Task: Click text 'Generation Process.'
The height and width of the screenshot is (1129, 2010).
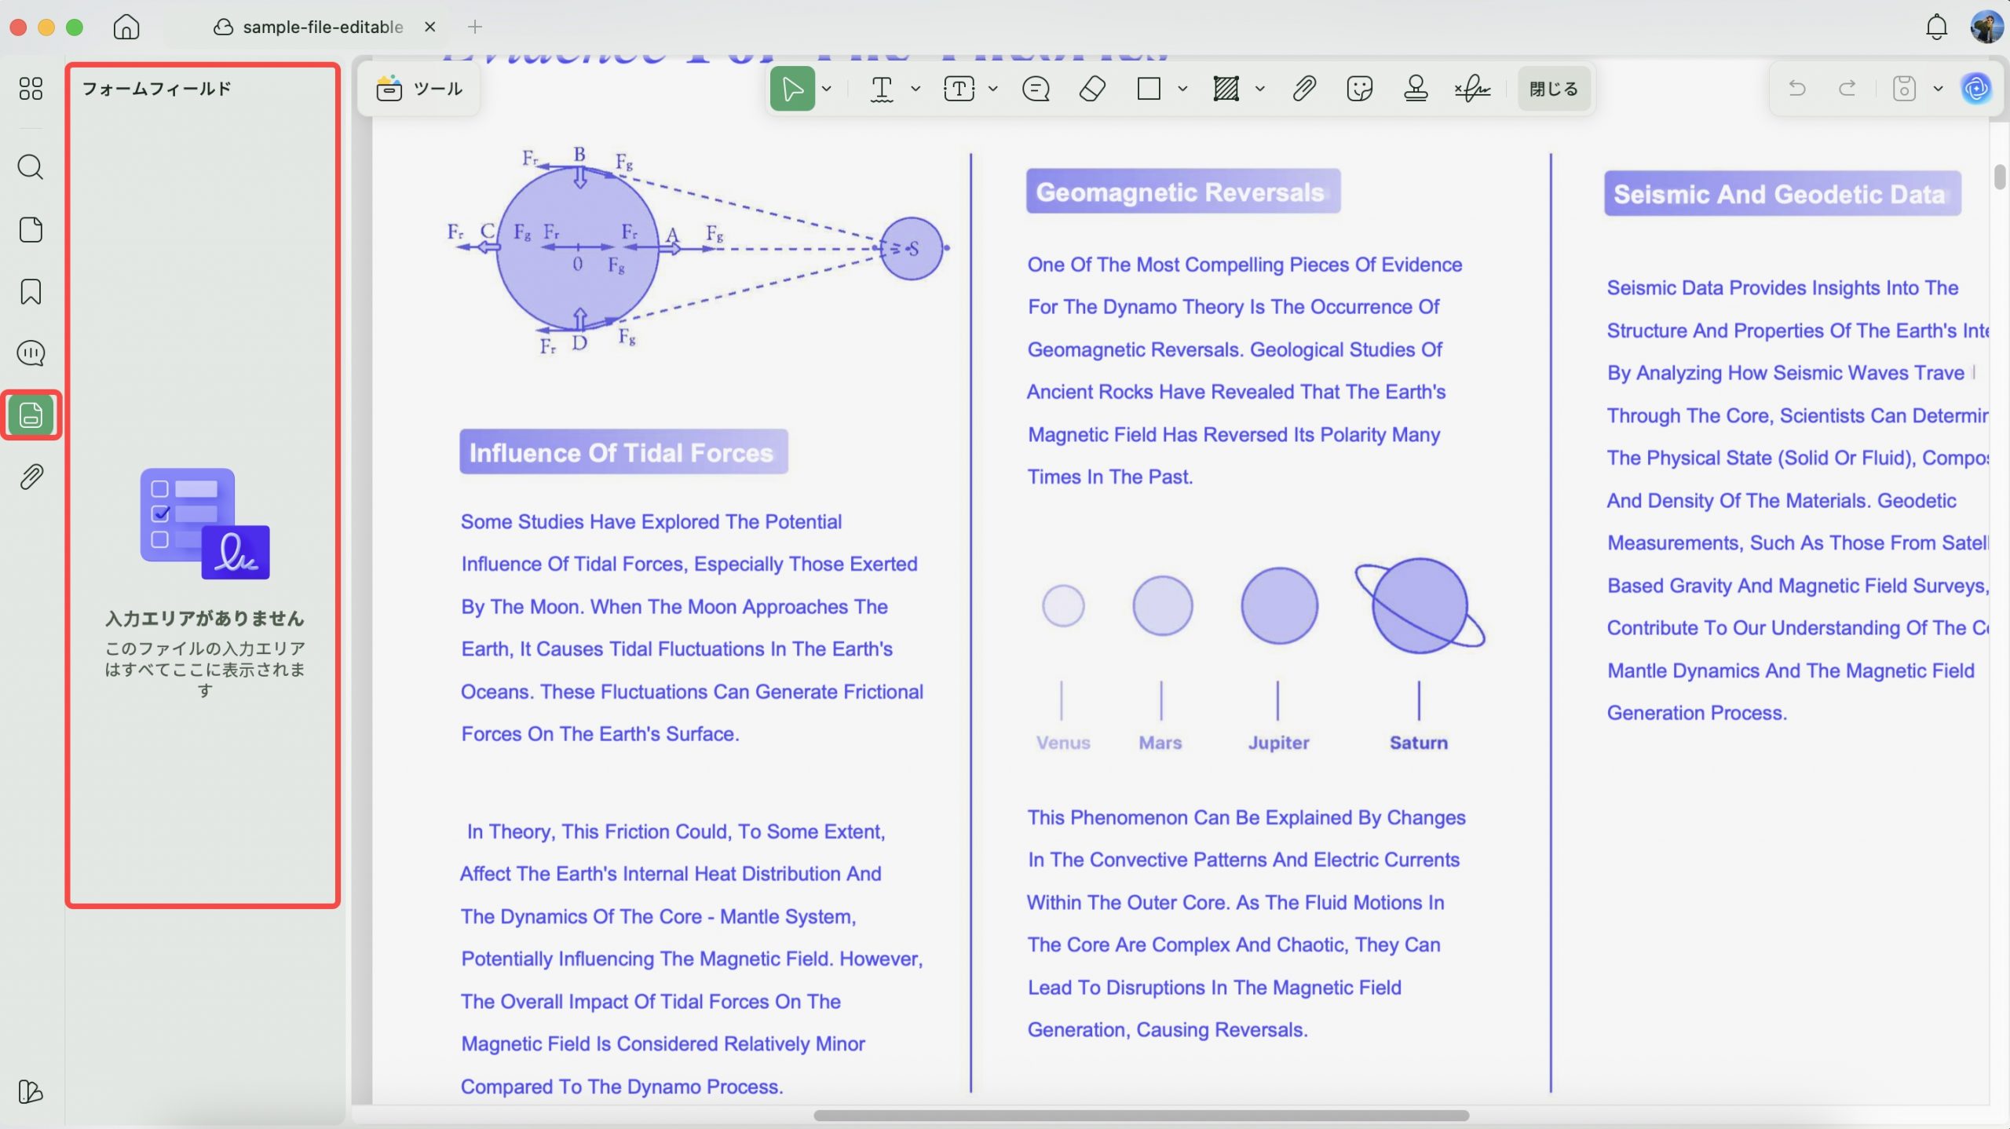Action: pos(1697,713)
